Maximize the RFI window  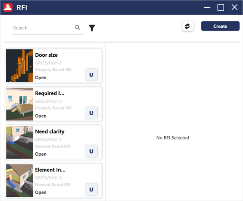click(x=221, y=7)
